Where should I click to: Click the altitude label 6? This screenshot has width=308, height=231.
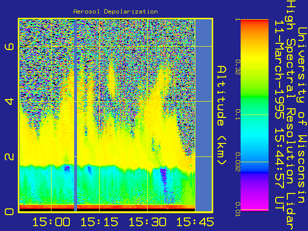tap(9, 47)
